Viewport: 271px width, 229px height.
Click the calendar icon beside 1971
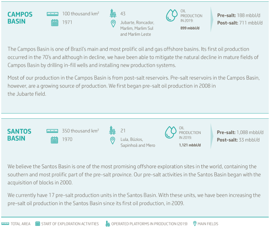tap(55, 23)
